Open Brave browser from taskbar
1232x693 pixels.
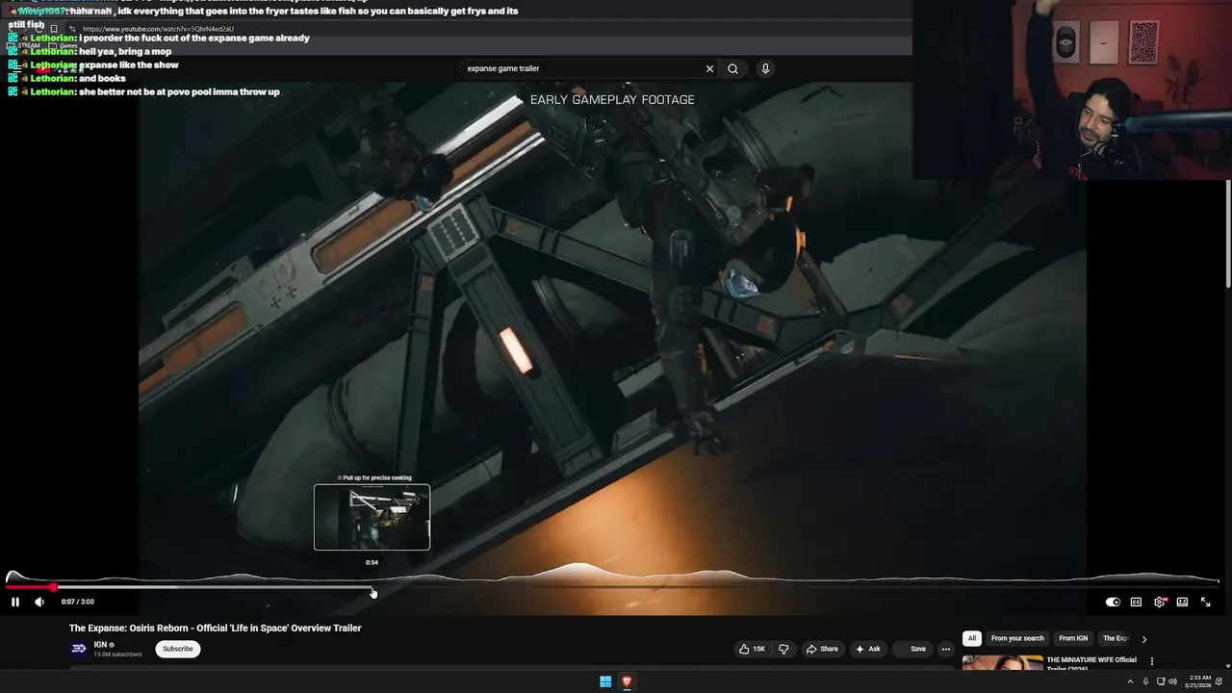627,681
